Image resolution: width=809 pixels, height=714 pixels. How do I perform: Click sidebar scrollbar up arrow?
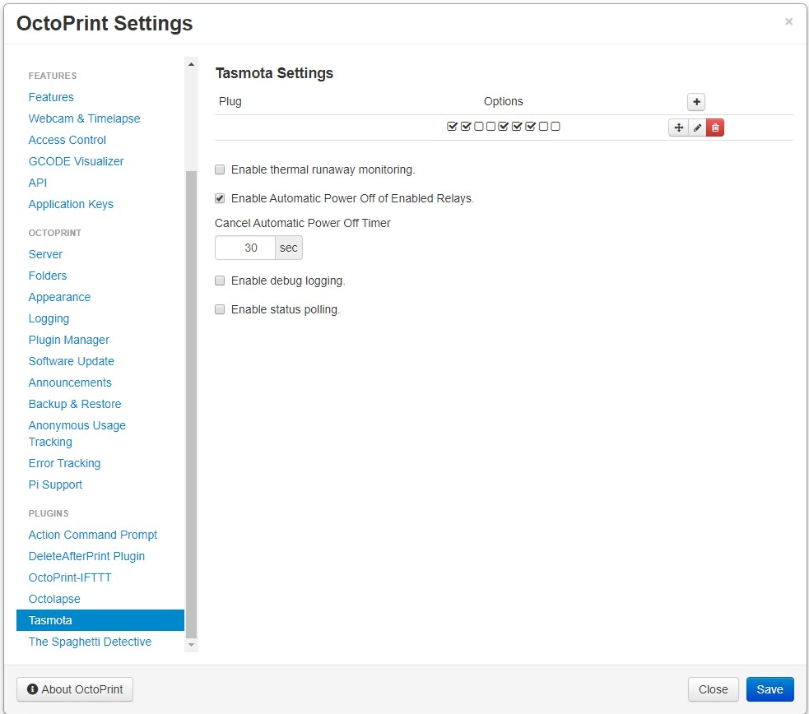(192, 64)
